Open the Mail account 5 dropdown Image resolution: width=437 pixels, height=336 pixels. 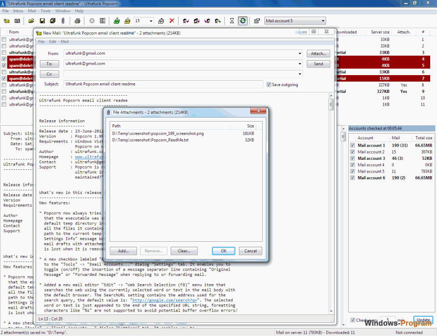tap(323, 21)
